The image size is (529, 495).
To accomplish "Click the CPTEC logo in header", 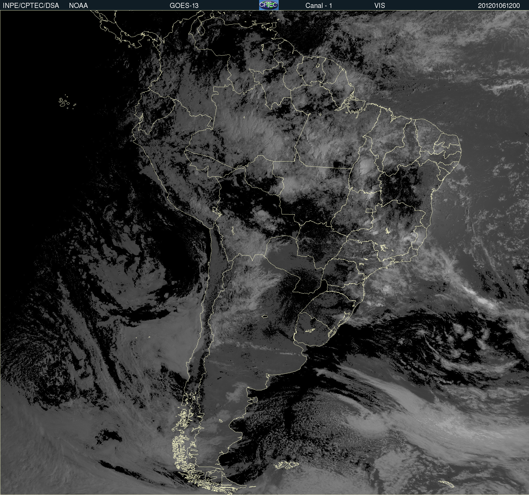I will [269, 5].
